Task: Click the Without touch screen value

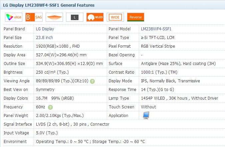Action: pos(148,107)
